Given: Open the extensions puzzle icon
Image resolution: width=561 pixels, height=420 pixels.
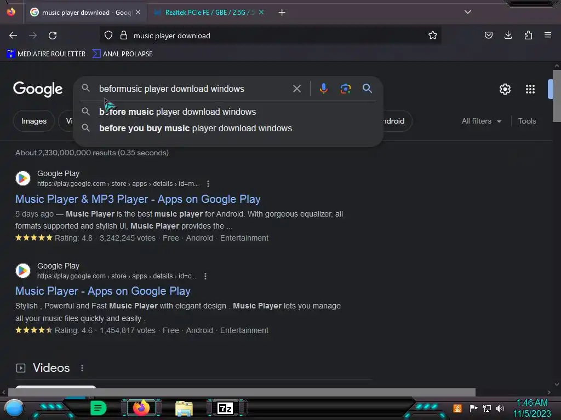Looking at the screenshot, I should [528, 35].
